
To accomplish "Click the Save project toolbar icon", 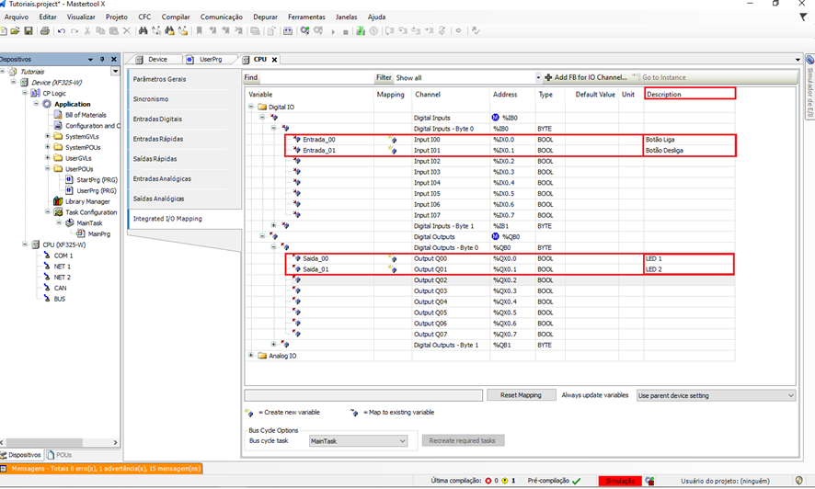I will click(x=29, y=31).
